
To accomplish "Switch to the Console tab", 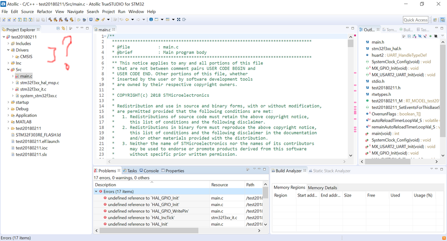I will [149, 171].
